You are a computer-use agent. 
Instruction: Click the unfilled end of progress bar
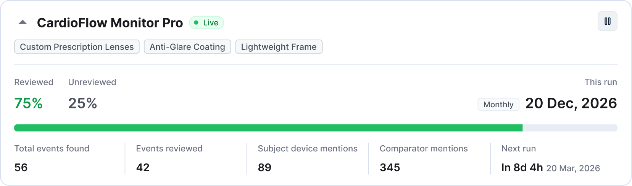coord(570,128)
